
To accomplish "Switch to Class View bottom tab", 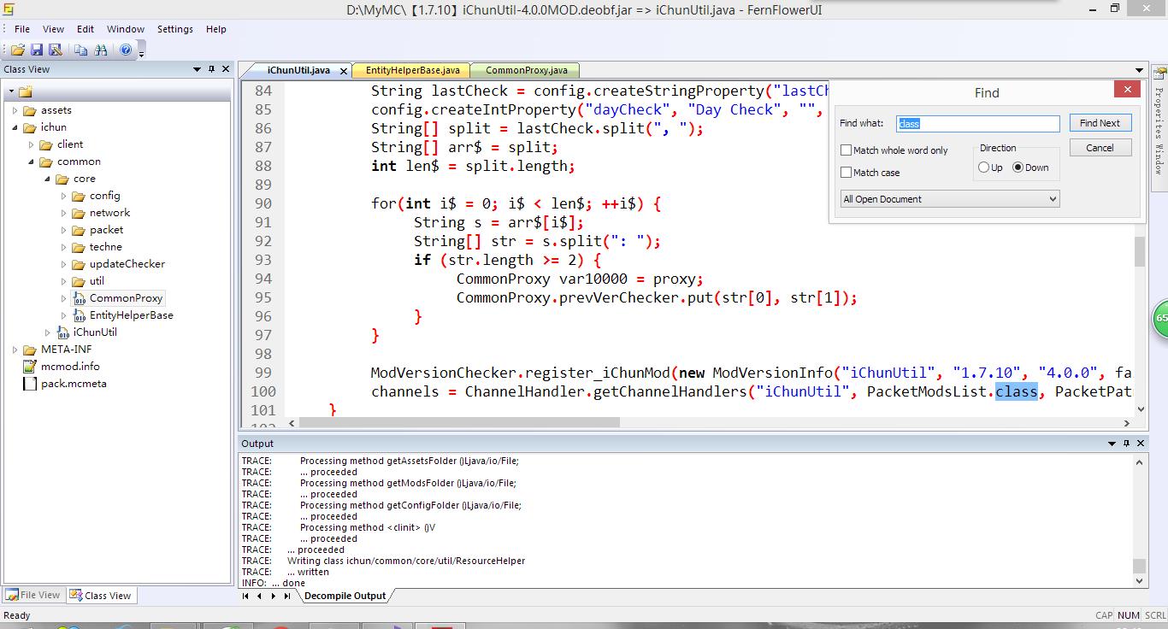I will 101,596.
